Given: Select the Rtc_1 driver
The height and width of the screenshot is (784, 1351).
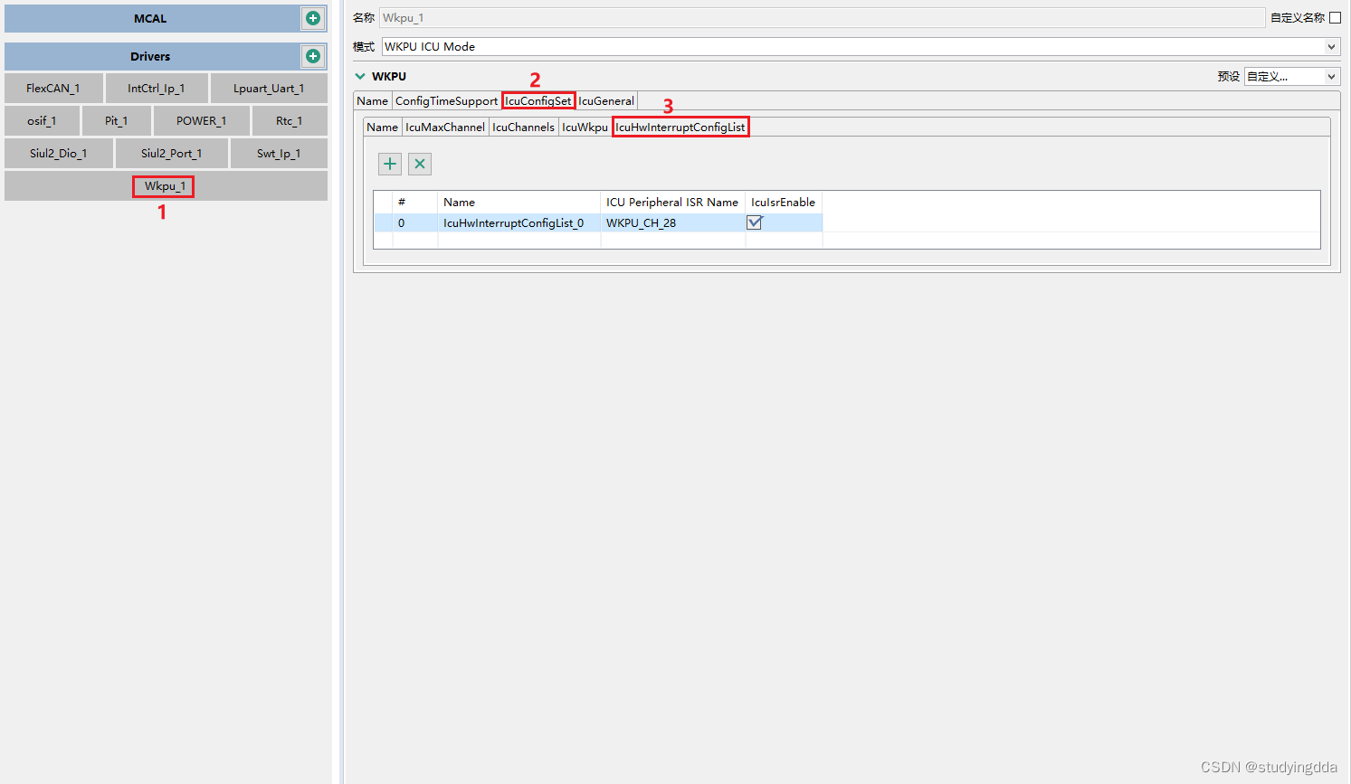Looking at the screenshot, I should pyautogui.click(x=290, y=120).
